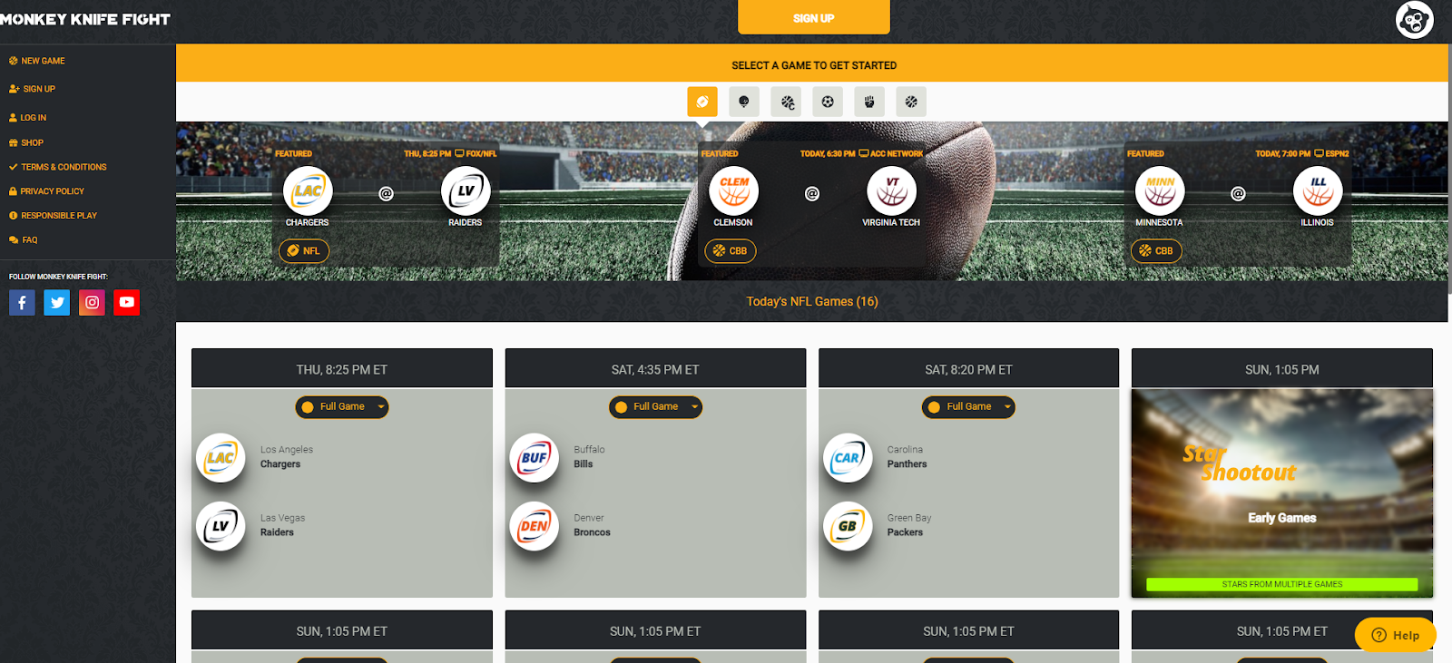Select the golf sport icon
This screenshot has height=663, width=1452.
click(744, 102)
